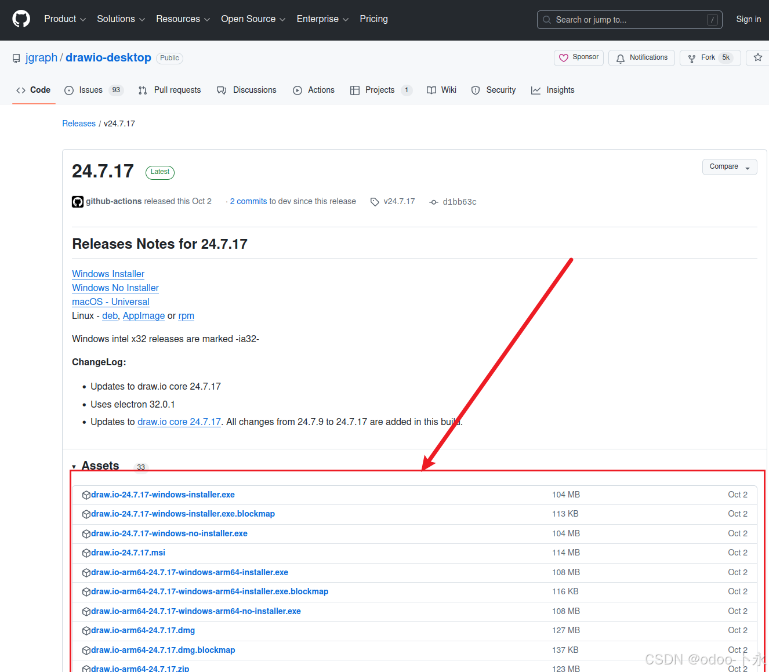The image size is (769, 672).
Task: Click package icon beside draw.io-24.7.17-windows-no-installer.exe
Action: coord(86,534)
